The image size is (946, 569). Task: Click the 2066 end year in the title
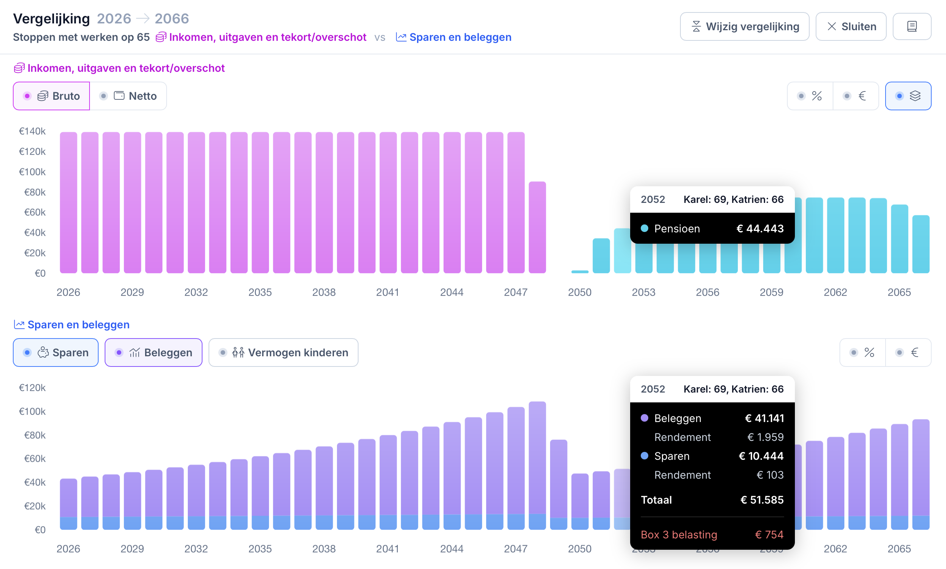[172, 19]
